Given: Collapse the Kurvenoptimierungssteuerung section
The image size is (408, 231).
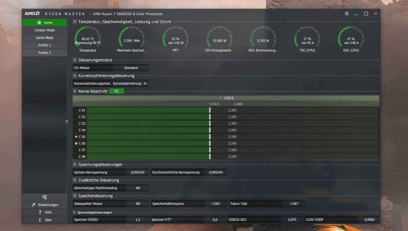Looking at the screenshot, I should tap(75, 76).
